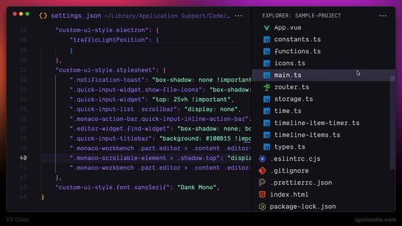
Task: Click the TypeScript icon next to time.ts
Action: click(x=266, y=111)
